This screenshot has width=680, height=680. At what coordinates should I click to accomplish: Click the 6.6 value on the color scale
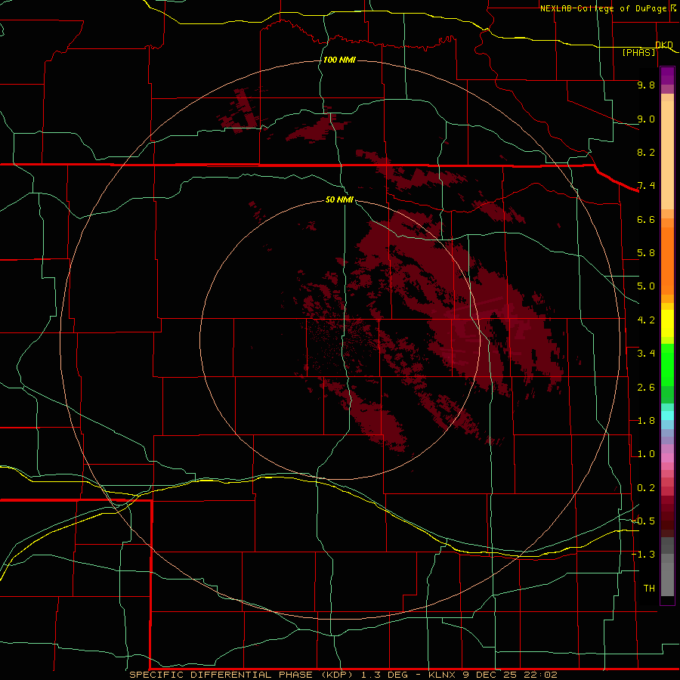(x=646, y=219)
